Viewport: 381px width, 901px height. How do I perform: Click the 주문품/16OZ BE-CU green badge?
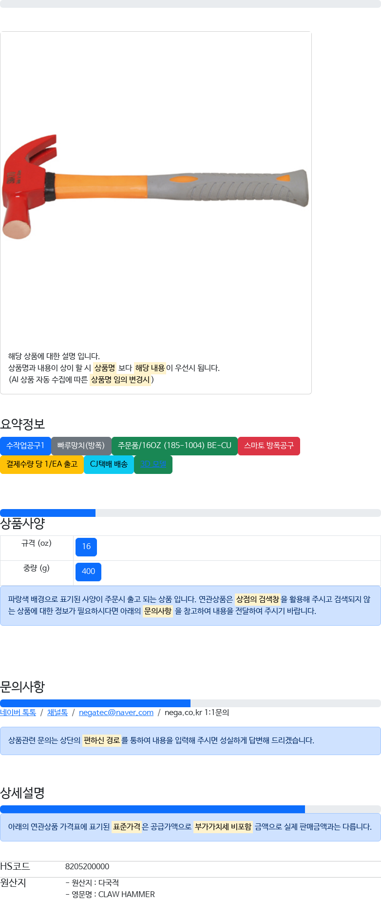174,446
